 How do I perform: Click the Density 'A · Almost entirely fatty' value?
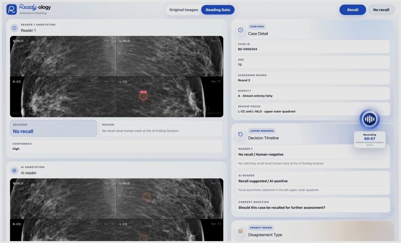(x=255, y=96)
